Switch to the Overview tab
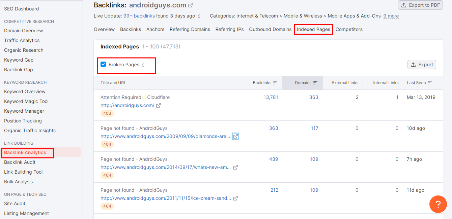452x219 pixels. pos(104,29)
